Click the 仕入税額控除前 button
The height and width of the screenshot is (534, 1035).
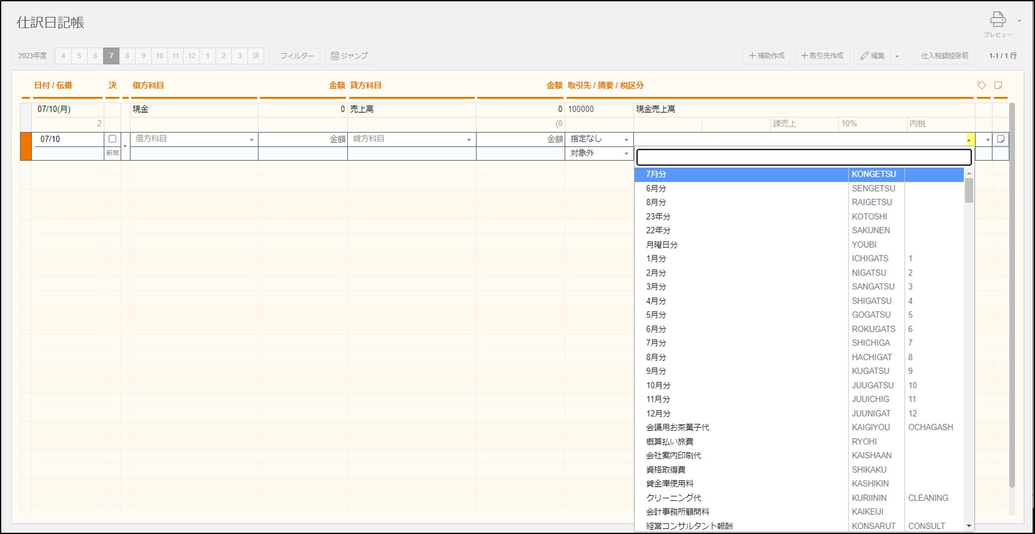coord(944,56)
